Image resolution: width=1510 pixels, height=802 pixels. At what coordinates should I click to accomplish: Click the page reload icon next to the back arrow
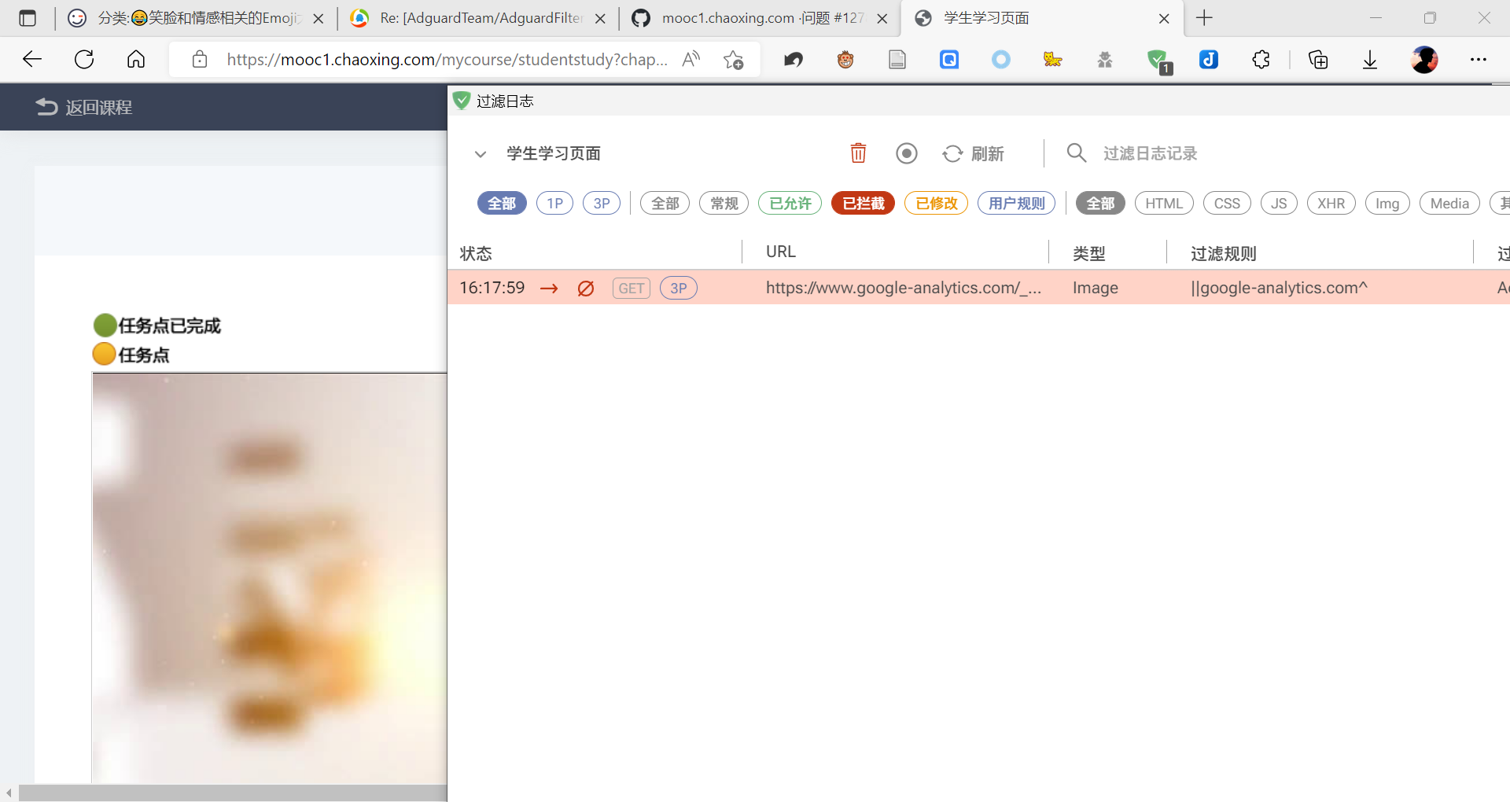pos(83,59)
